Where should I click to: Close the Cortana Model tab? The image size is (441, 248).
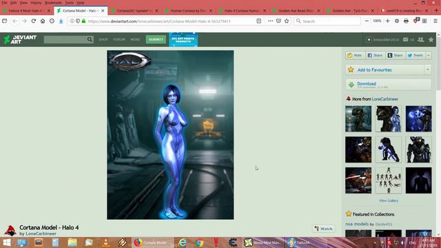pos(103,10)
